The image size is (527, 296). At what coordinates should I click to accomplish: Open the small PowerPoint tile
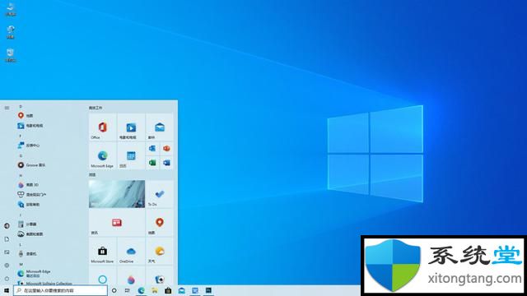[166, 148]
